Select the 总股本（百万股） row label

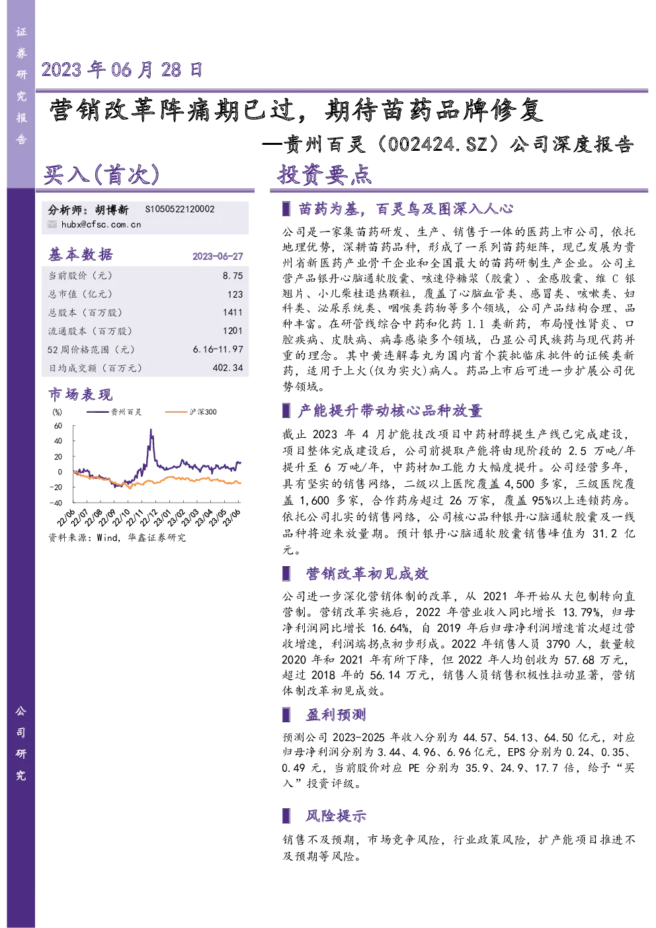click(x=85, y=313)
